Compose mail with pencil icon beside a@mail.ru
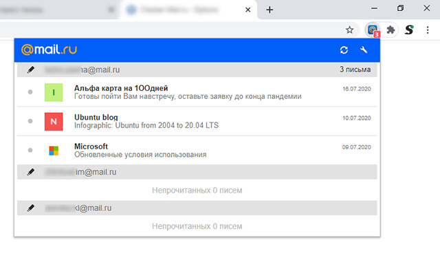The image size is (440, 275). coord(31,69)
